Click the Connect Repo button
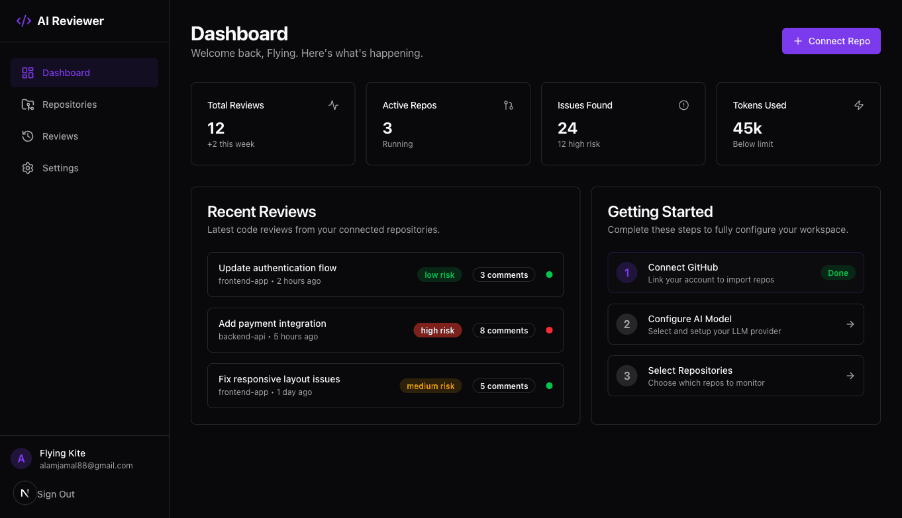This screenshot has width=902, height=518. [831, 41]
